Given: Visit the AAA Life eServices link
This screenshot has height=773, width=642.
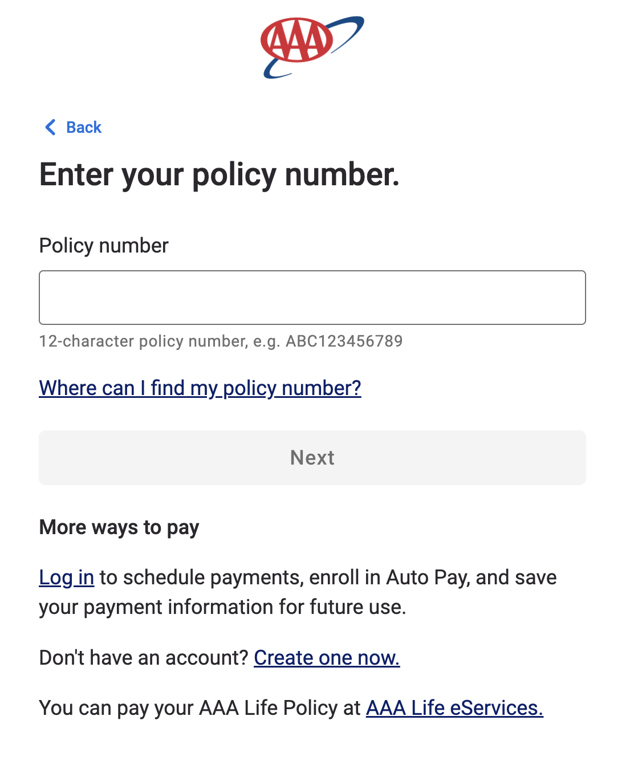Looking at the screenshot, I should [454, 708].
